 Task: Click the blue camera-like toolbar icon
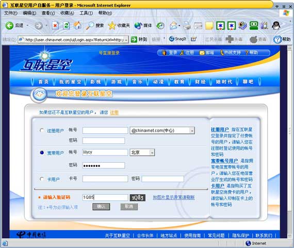coord(242,25)
